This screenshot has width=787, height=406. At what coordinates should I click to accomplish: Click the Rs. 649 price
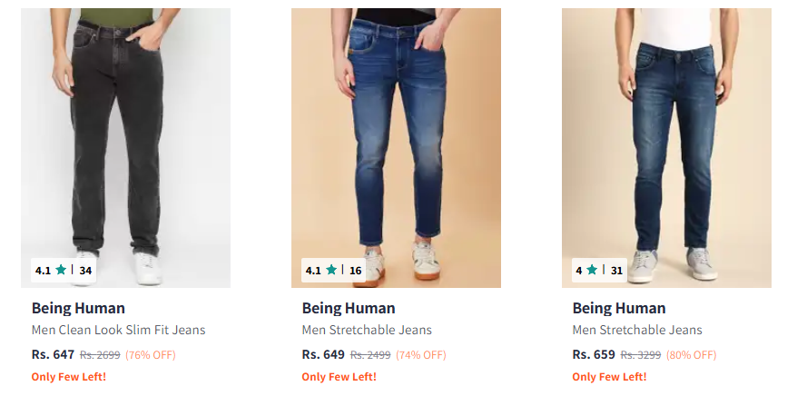click(x=323, y=354)
